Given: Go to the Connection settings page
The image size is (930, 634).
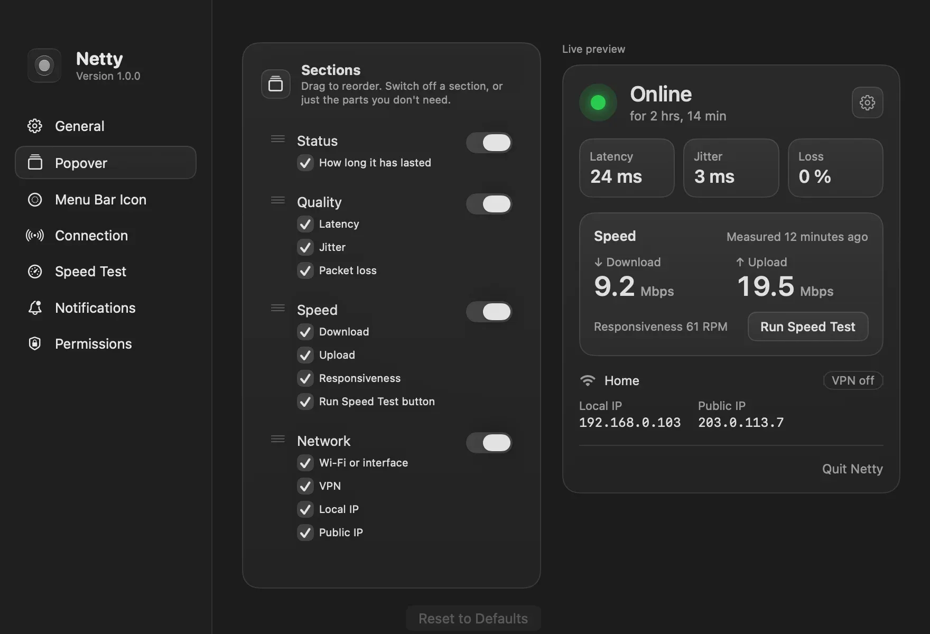Looking at the screenshot, I should pos(106,236).
